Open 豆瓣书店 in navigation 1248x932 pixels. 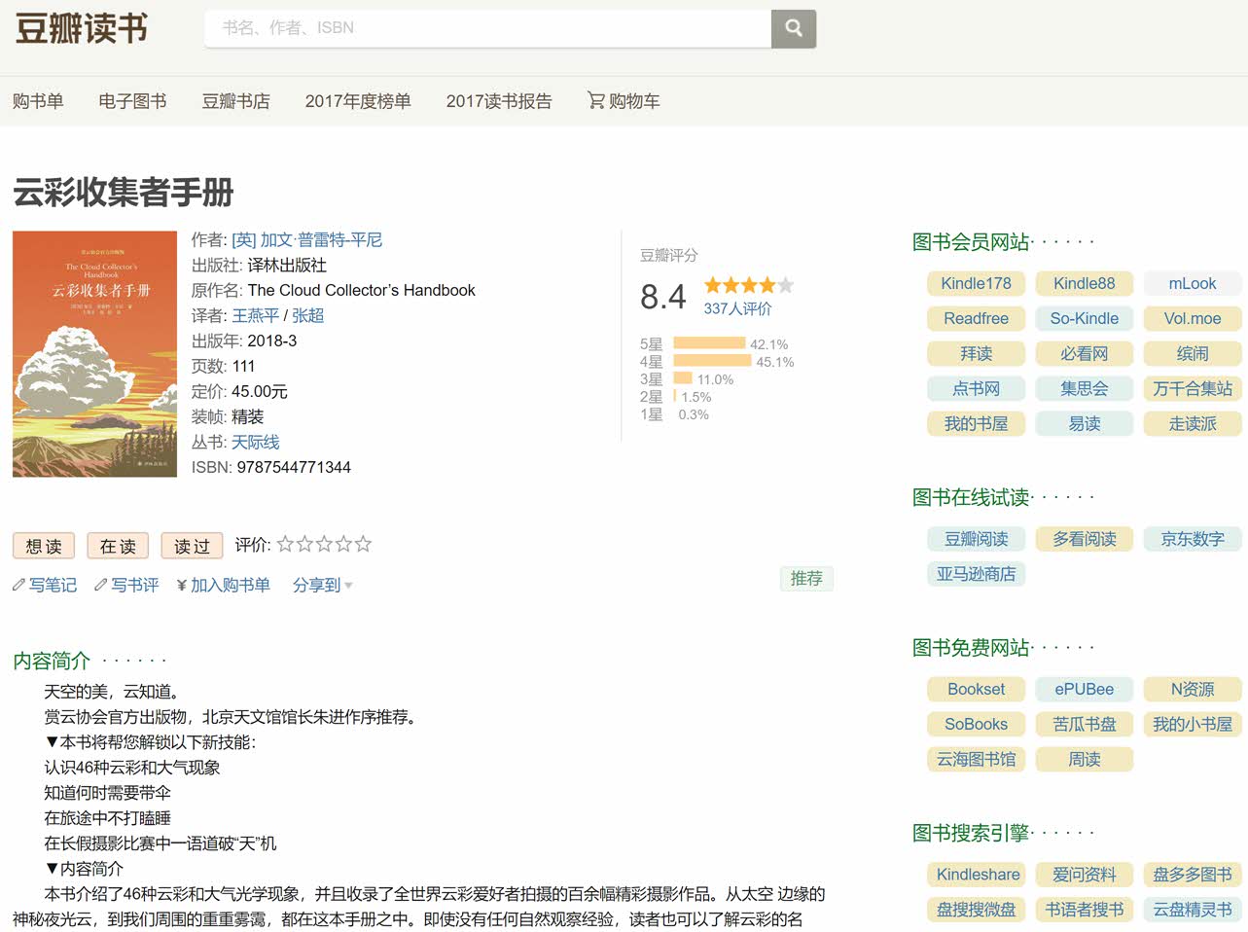point(235,101)
